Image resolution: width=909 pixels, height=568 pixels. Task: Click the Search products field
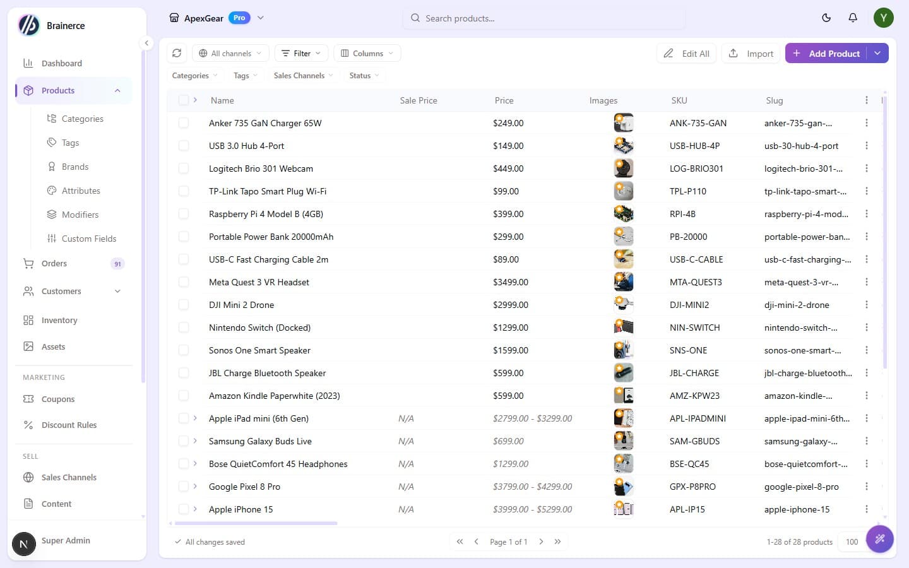(544, 18)
